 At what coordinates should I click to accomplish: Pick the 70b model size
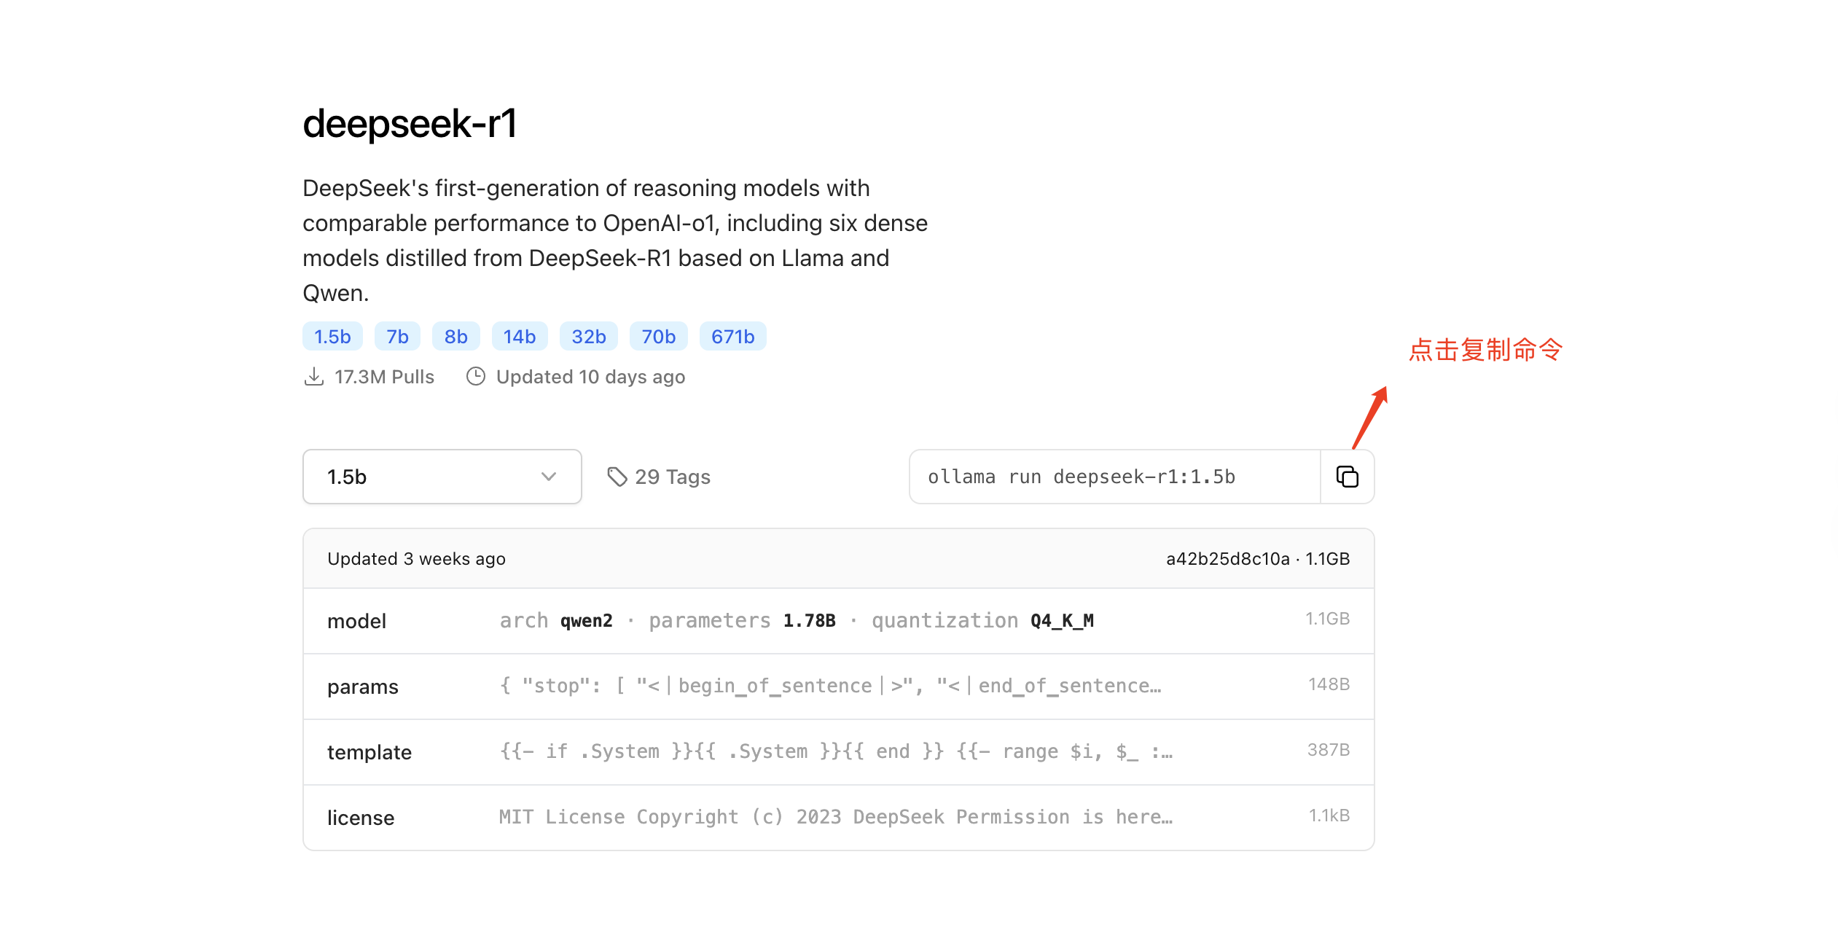click(658, 337)
